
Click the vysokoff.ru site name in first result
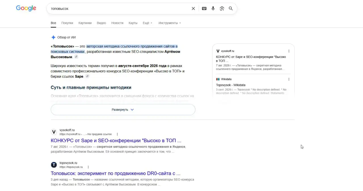(x=67, y=130)
